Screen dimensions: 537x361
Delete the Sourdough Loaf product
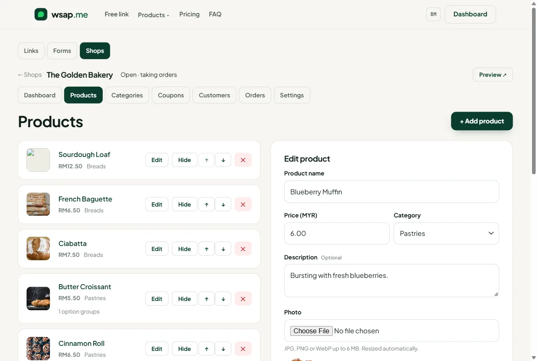coord(243,160)
